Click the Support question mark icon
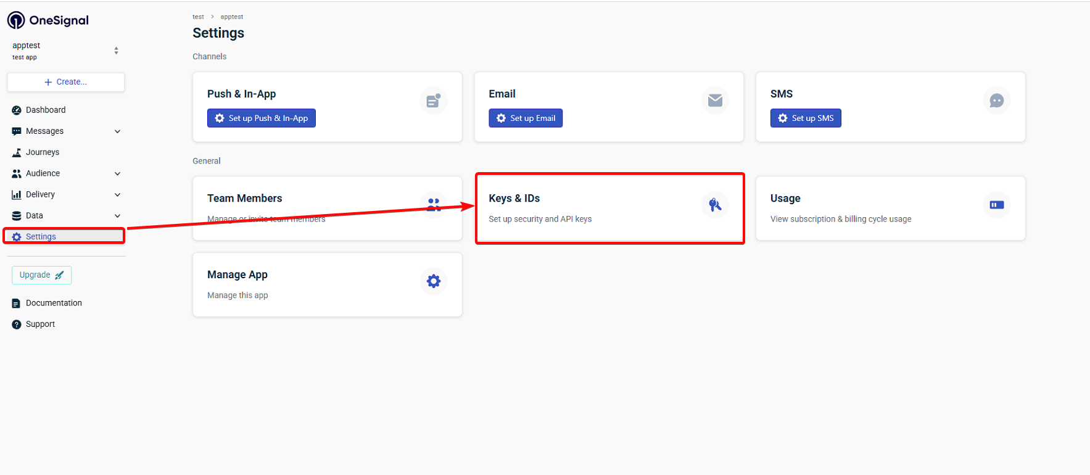1090x475 pixels. (x=17, y=324)
